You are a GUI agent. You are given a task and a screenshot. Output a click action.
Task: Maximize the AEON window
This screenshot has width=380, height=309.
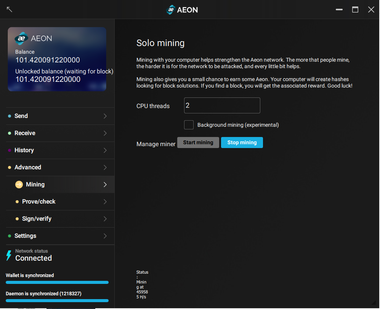pos(355,10)
